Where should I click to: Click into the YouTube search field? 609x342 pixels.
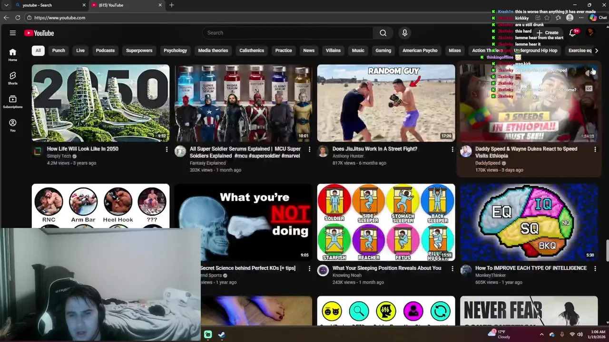click(288, 33)
